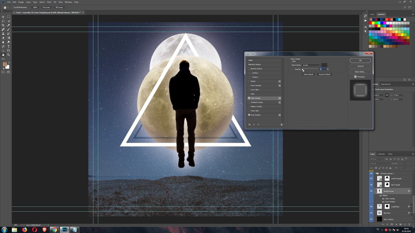The width and height of the screenshot is (415, 233).
Task: Click OK in Layer Style dialog
Action: [x=360, y=61]
